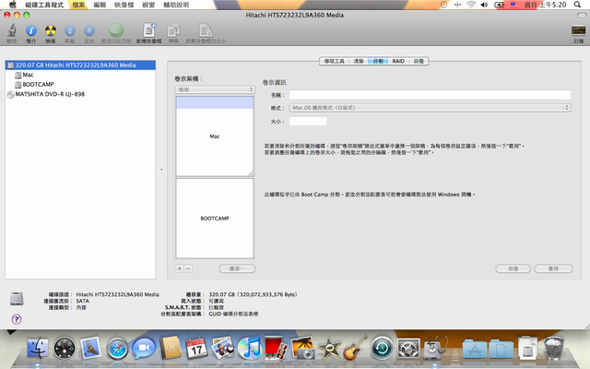
Task: Click the Convert image toolbar icon
Action: tap(173, 30)
